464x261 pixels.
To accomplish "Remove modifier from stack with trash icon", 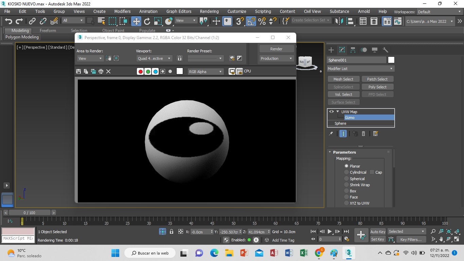I will [363, 134].
